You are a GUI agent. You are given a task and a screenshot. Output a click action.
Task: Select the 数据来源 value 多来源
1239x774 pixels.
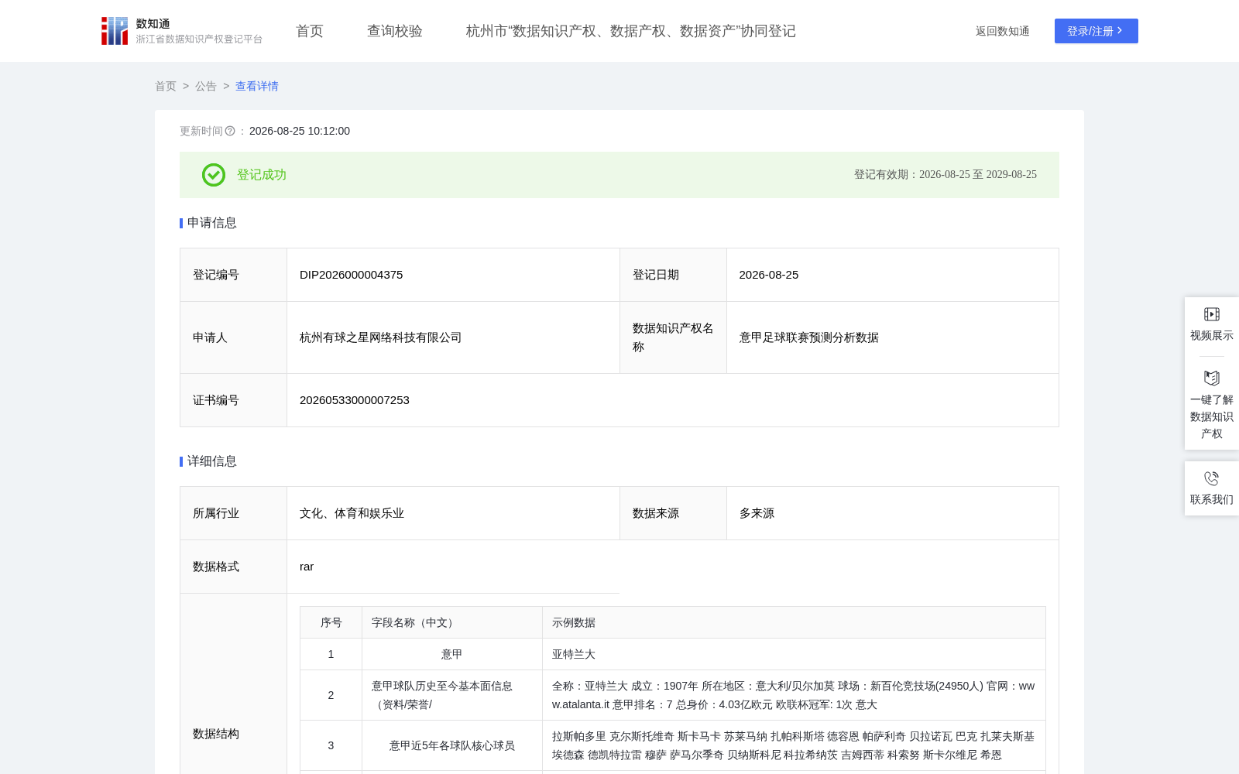coord(757,513)
